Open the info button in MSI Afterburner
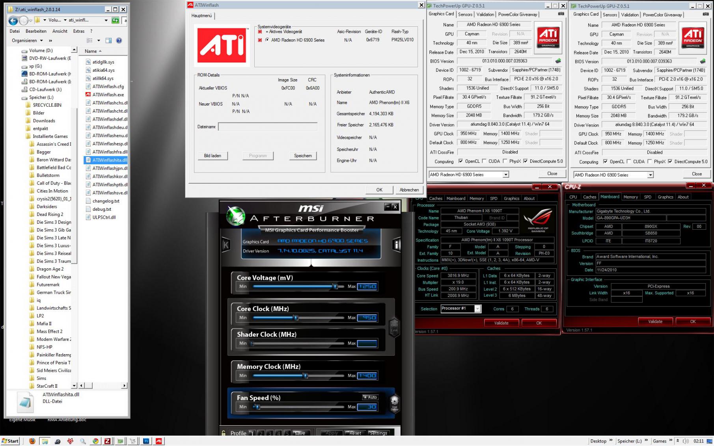Viewport: 714px width, 446px height. [396, 245]
